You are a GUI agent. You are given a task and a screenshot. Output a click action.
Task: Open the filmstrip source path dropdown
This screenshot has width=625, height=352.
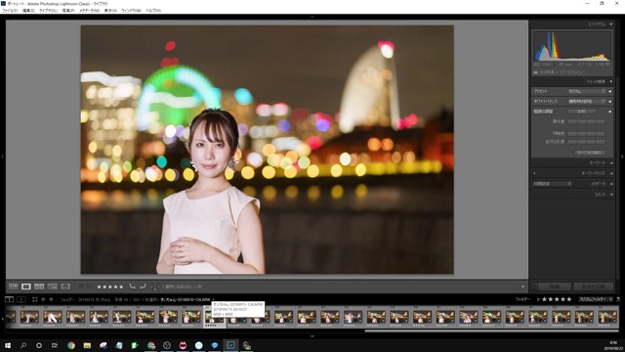(213, 299)
